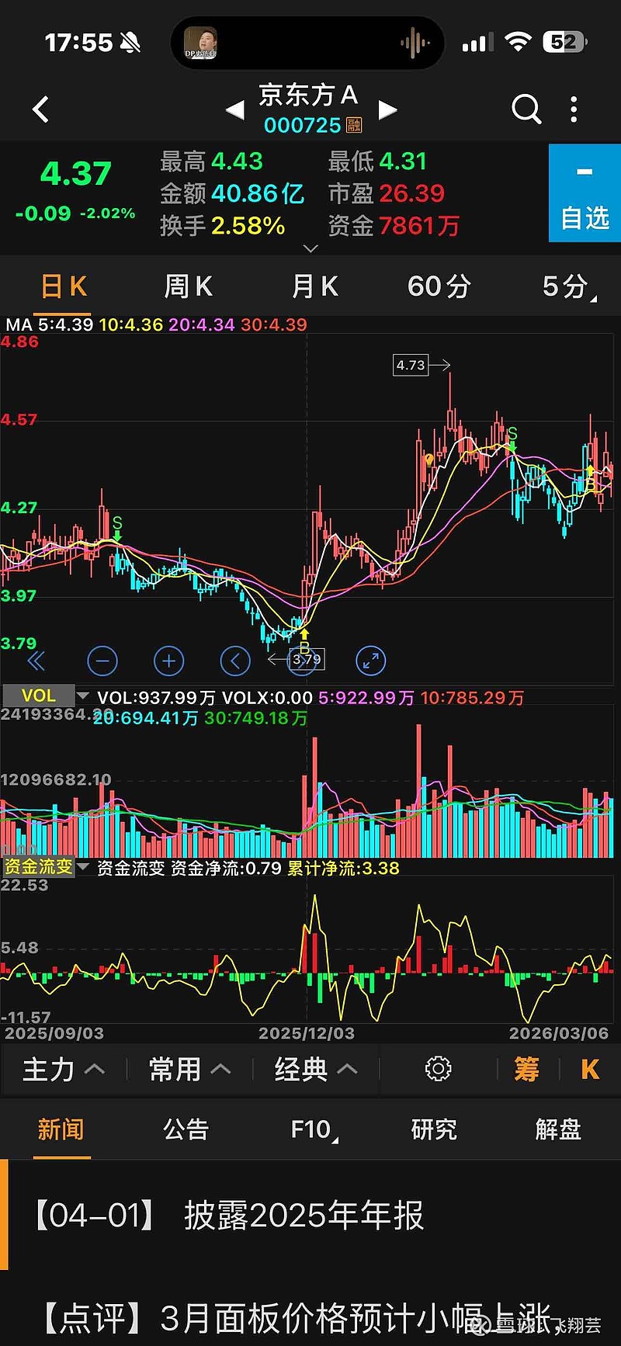
Task: Expand the 主力 indicator menu
Action: 63,1069
